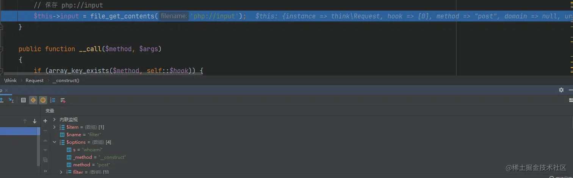
Task: Select the s = "whoami" entry
Action: point(84,150)
